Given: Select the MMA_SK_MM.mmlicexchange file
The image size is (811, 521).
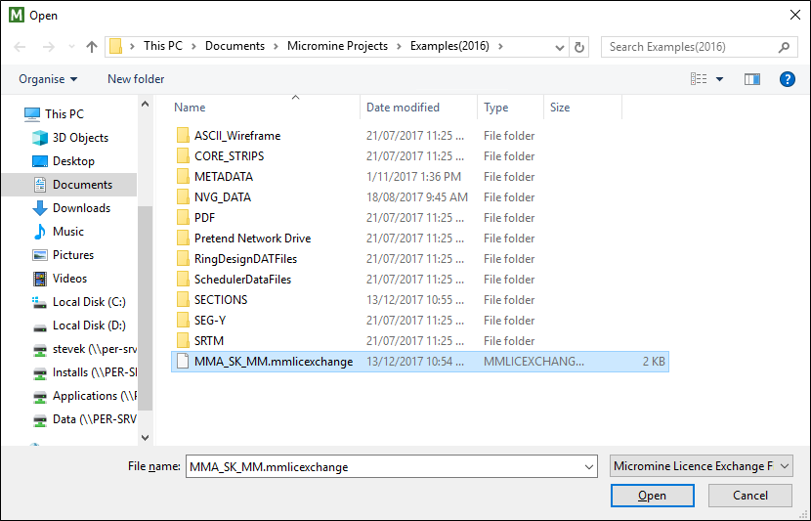Looking at the screenshot, I should (x=419, y=362).
